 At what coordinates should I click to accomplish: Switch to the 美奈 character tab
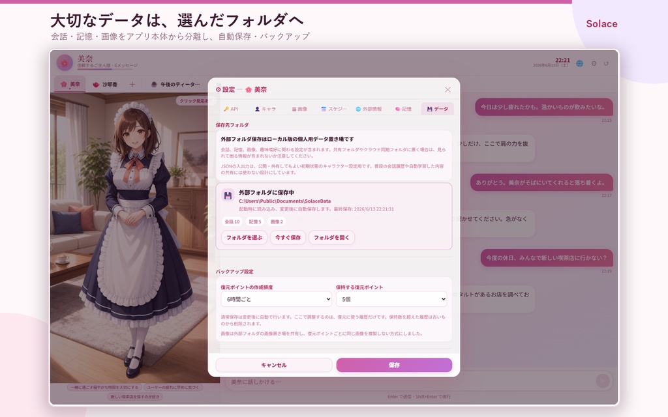(x=70, y=84)
